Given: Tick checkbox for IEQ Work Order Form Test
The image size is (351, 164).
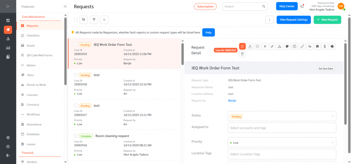Looking at the screenshot, I should [76, 45].
